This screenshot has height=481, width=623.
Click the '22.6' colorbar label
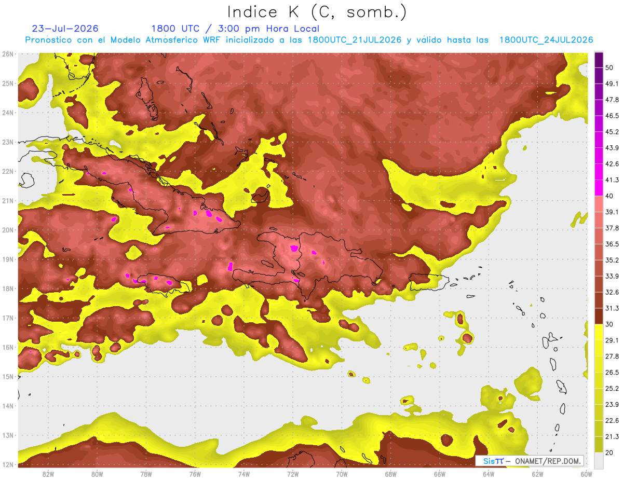pyautogui.click(x=612, y=421)
